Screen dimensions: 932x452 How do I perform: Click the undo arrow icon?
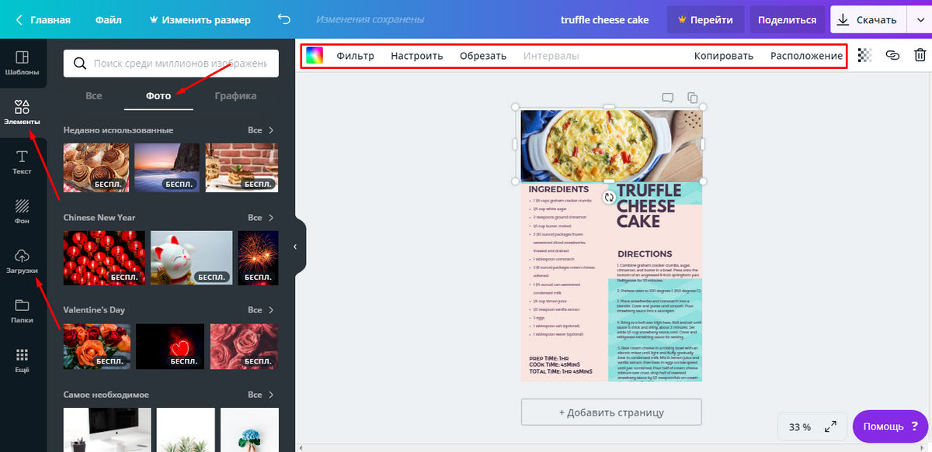(284, 19)
